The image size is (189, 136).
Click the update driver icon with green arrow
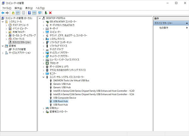tap(46, 13)
